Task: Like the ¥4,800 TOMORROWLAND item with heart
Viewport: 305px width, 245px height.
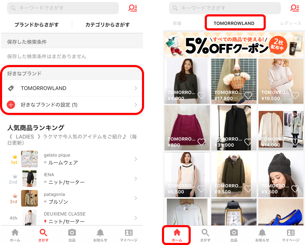Action: click(201, 95)
